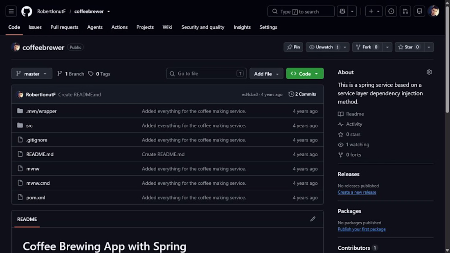
Task: Switch to the Wiki tab
Action: tap(167, 27)
